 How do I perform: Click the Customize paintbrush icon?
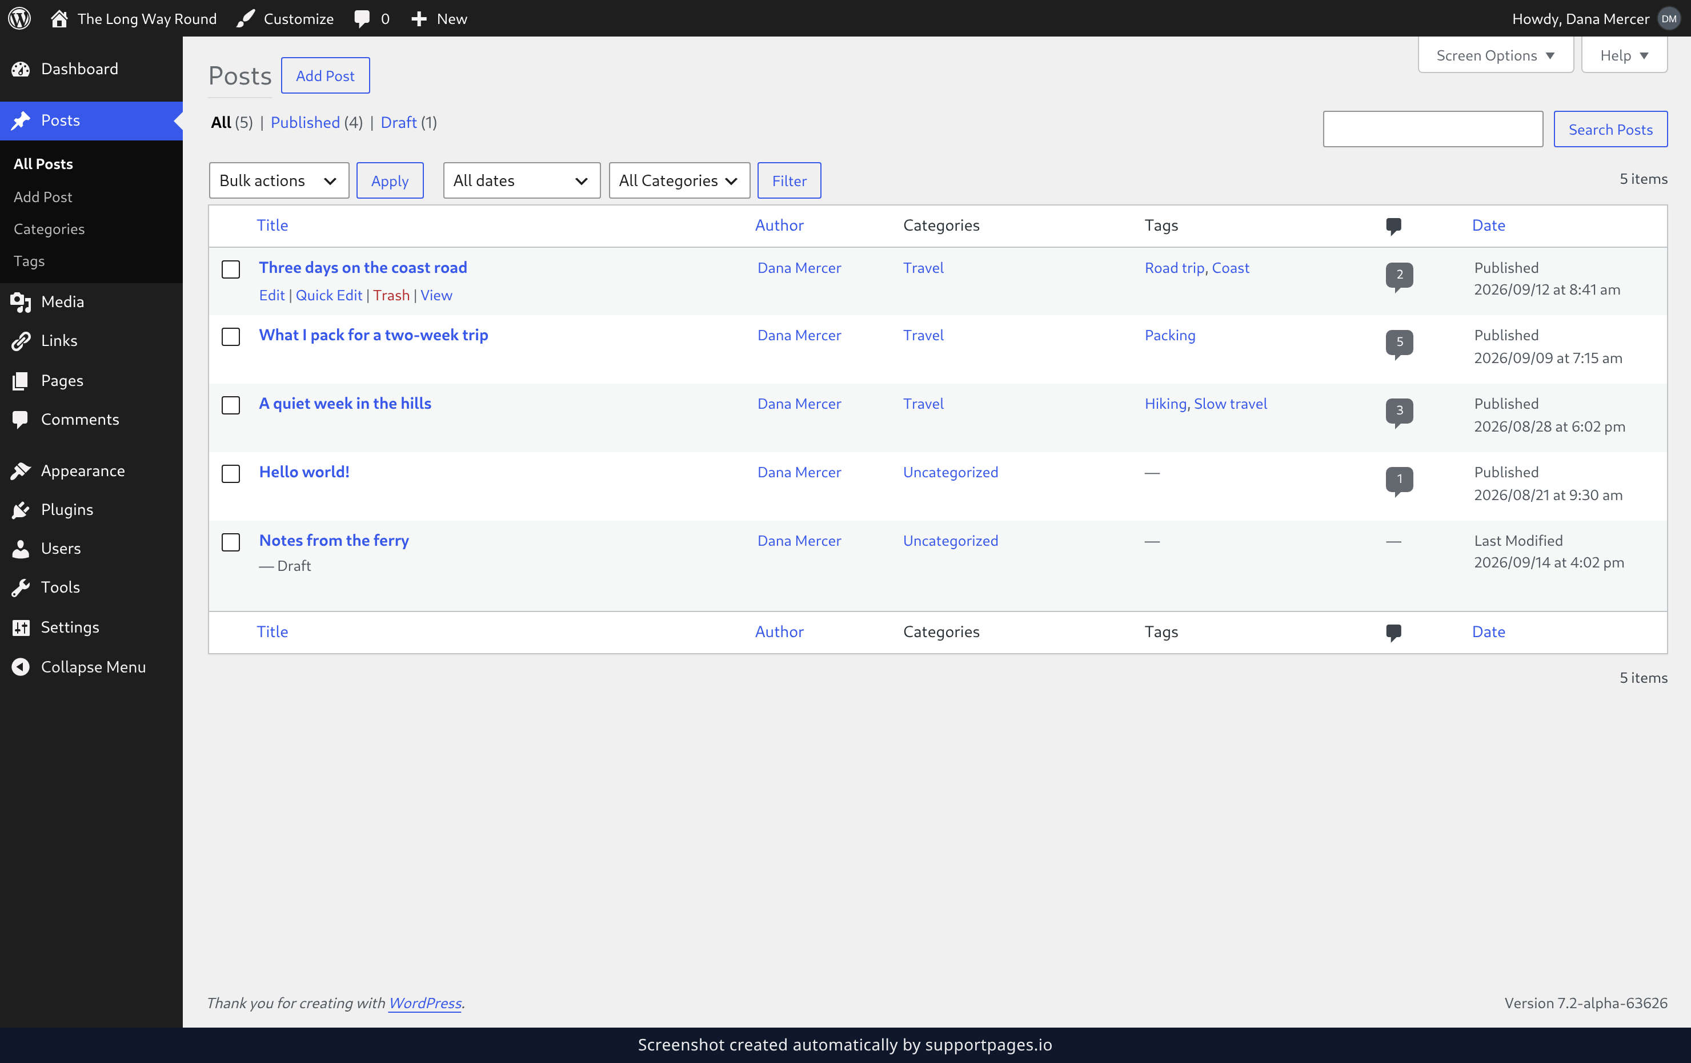tap(246, 18)
